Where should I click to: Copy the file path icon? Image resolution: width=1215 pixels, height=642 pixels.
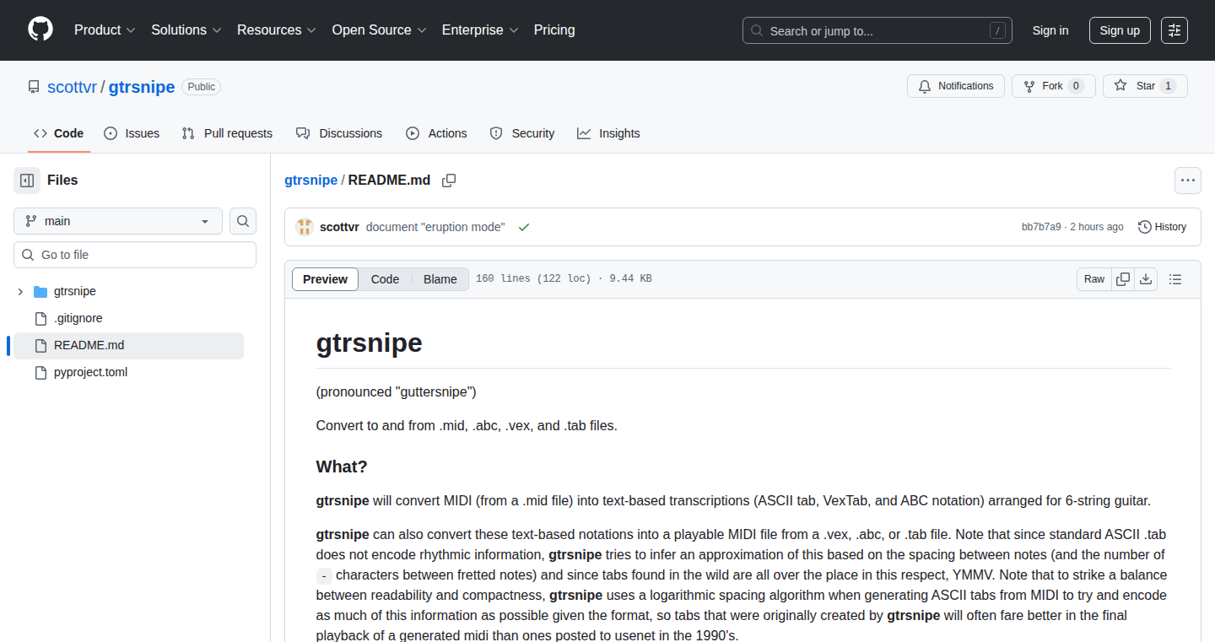(449, 181)
